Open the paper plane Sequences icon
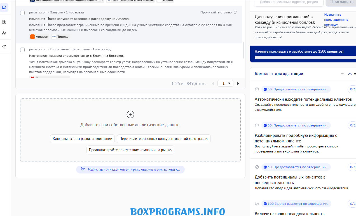The width and height of the screenshot is (356, 216). point(4,47)
